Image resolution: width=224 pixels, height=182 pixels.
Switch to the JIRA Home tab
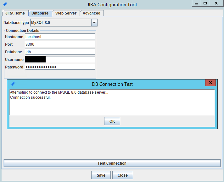(15, 13)
